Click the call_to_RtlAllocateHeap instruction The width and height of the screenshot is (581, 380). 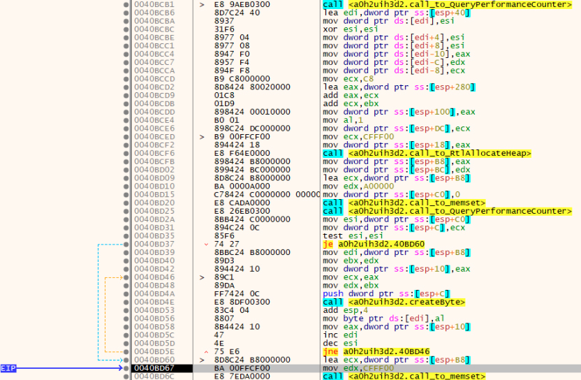click(427, 153)
